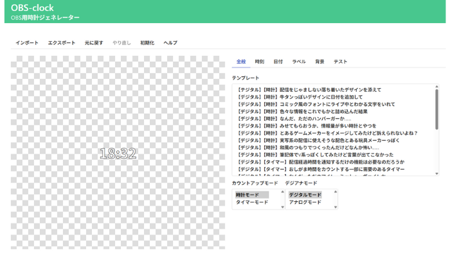Switch to the 全般 tab
Screen dimensions: 450x257
241,62
